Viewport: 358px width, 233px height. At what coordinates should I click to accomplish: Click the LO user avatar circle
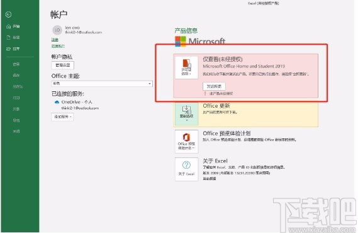57,30
